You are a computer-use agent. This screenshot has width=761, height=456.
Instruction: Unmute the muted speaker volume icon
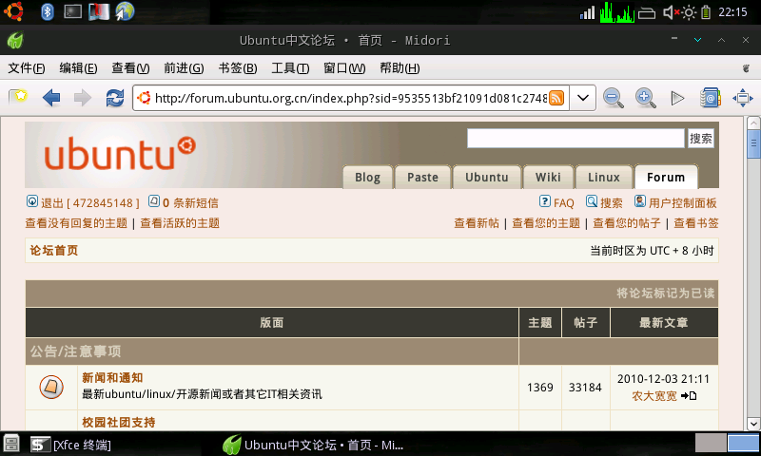point(671,12)
